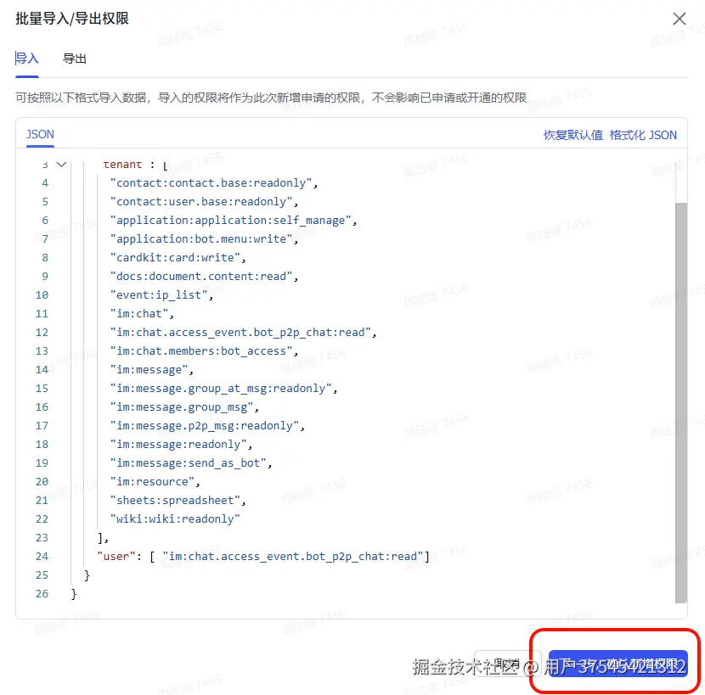Click the blue confirm permissions button
The image size is (705, 695).
[618, 664]
